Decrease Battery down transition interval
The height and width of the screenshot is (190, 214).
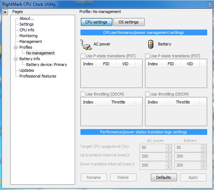pyautogui.click(x=203, y=167)
